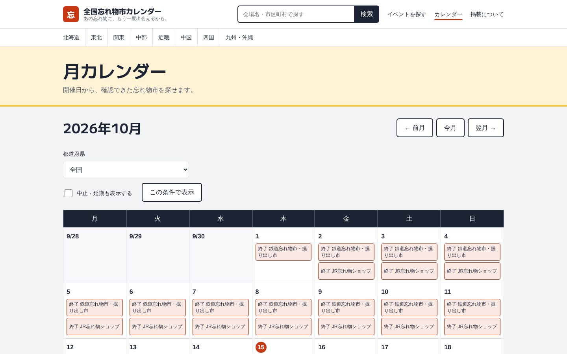Viewport: 567px width, 354px height.
Task: Open JR忘れ物ショップ event on October 10
Action: click(x=409, y=326)
